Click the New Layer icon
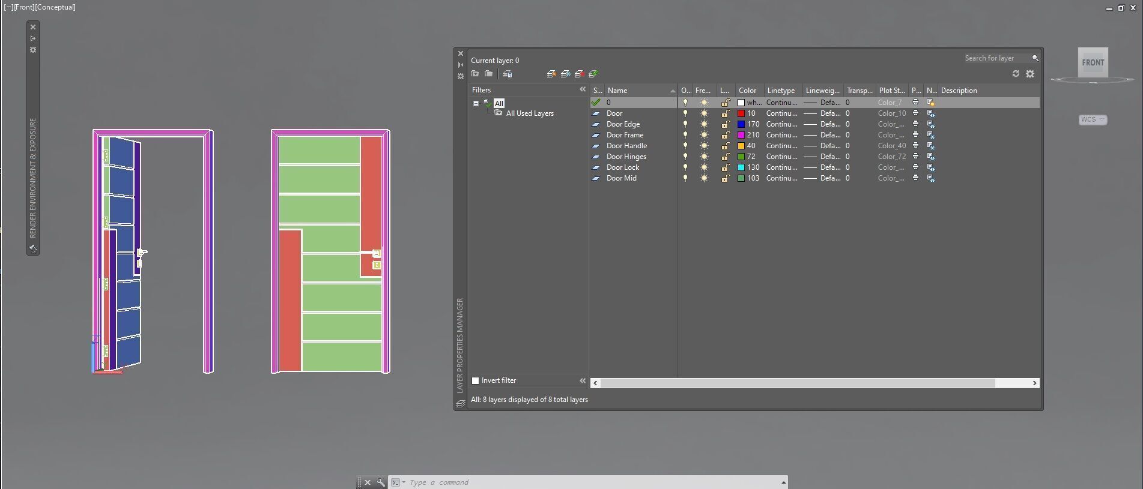This screenshot has width=1143, height=489. pos(551,74)
